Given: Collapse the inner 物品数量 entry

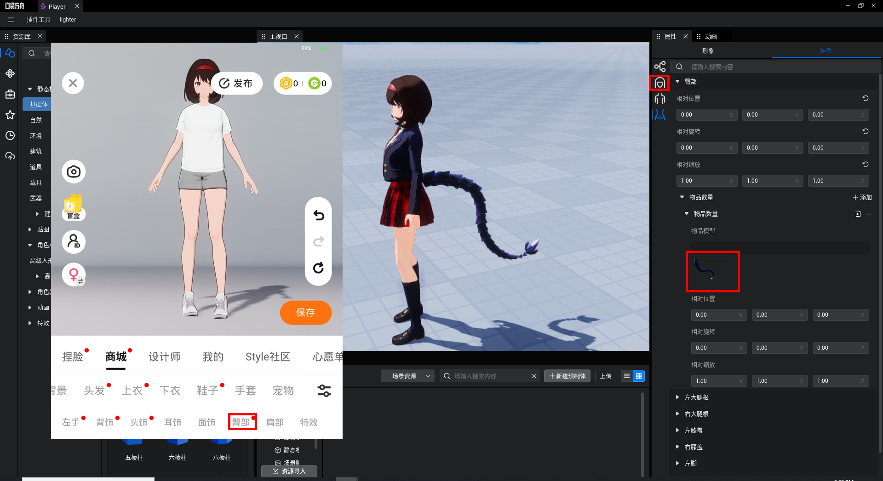Looking at the screenshot, I should pos(687,213).
